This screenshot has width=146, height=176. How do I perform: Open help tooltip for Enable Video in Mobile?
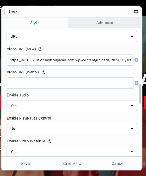click(50, 141)
